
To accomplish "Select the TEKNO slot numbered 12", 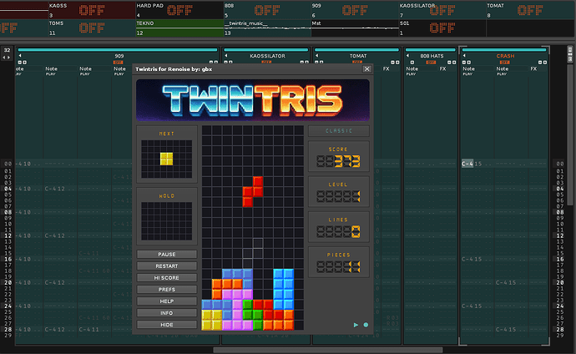I will coord(179,28).
